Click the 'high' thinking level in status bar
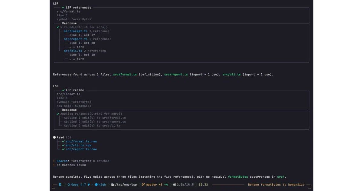363x191 pixels. pos(102,184)
